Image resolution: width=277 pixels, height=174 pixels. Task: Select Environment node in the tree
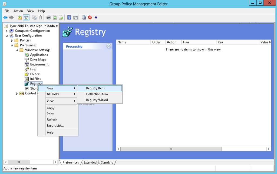click(39, 64)
